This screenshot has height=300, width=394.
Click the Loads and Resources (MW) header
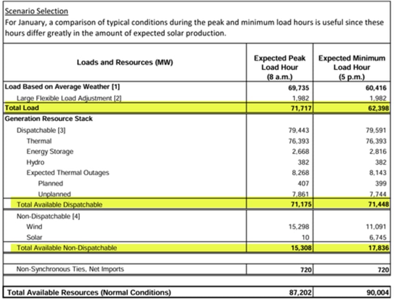(125, 62)
